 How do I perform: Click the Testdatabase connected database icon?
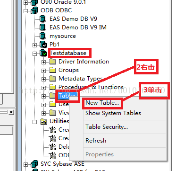(x=43, y=53)
